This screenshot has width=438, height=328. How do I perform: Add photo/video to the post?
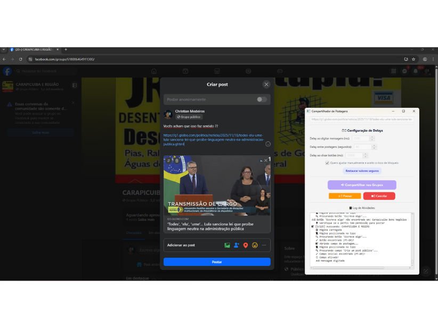[x=227, y=245]
